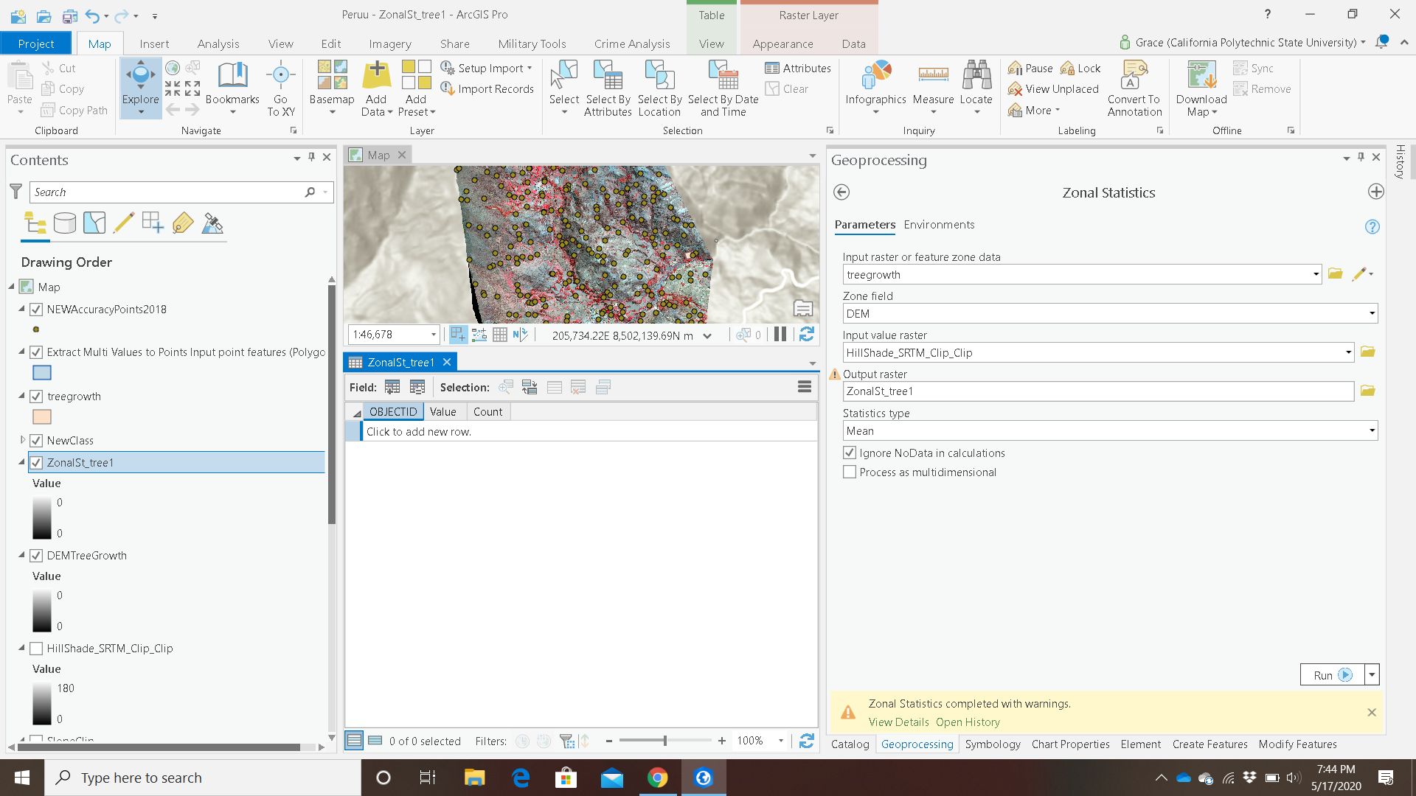The width and height of the screenshot is (1416, 796).
Task: Click Add Data icon
Action: coord(376,76)
